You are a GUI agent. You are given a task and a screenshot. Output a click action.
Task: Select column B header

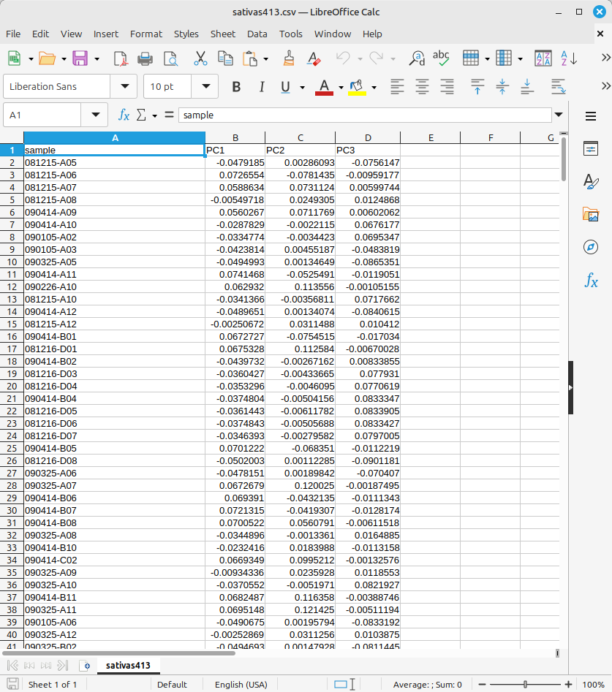(x=235, y=137)
